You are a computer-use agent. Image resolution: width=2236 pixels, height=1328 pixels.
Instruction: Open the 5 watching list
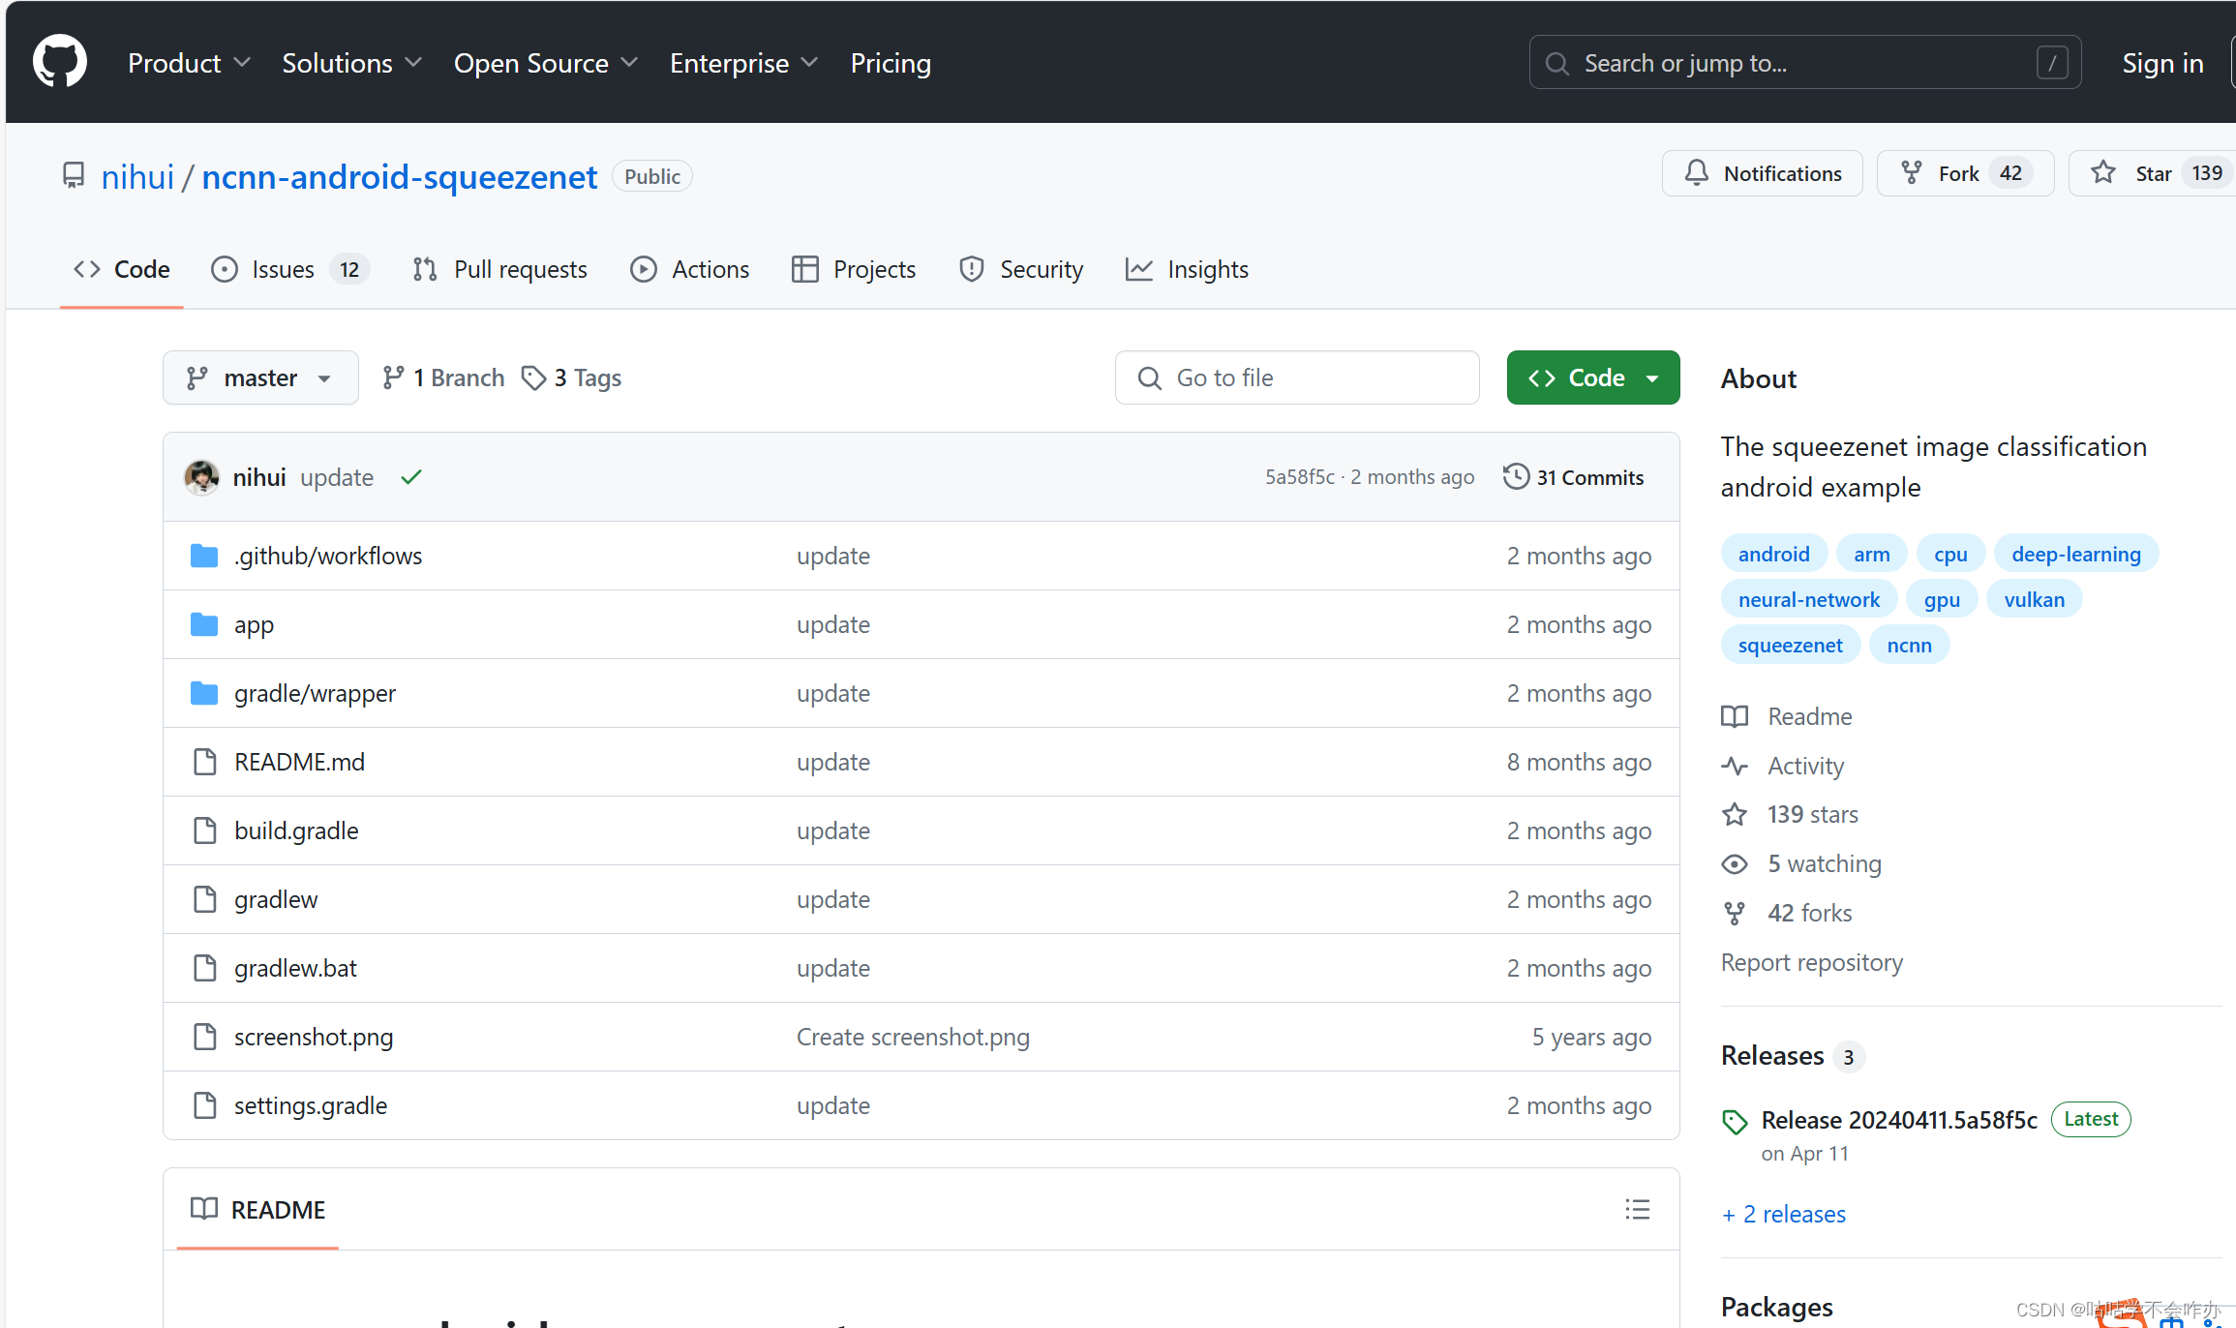click(1824, 863)
